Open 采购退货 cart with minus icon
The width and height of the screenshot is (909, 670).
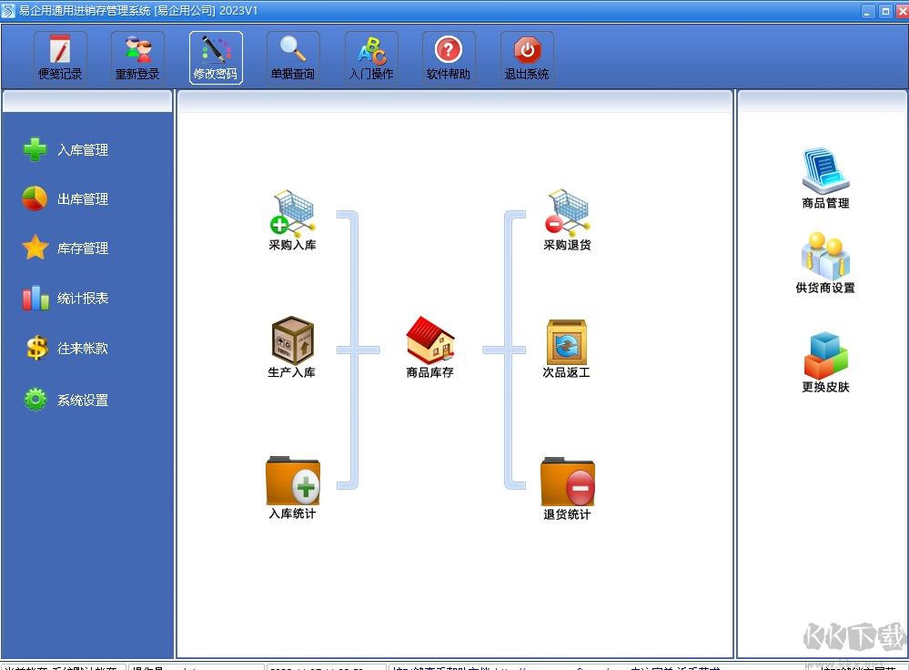(x=567, y=220)
